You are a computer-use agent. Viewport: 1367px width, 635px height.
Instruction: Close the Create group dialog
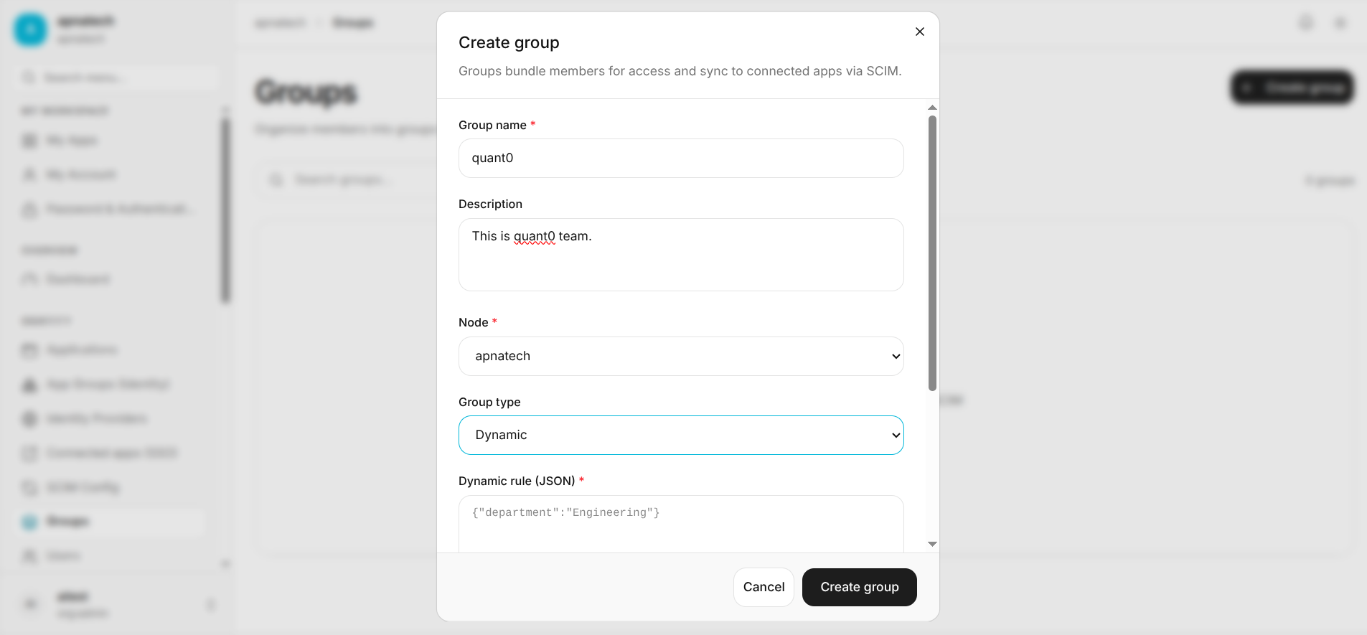pos(919,32)
